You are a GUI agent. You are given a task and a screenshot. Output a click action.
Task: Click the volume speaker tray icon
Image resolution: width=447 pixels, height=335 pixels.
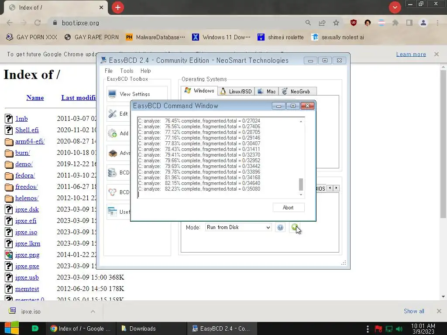399,329
